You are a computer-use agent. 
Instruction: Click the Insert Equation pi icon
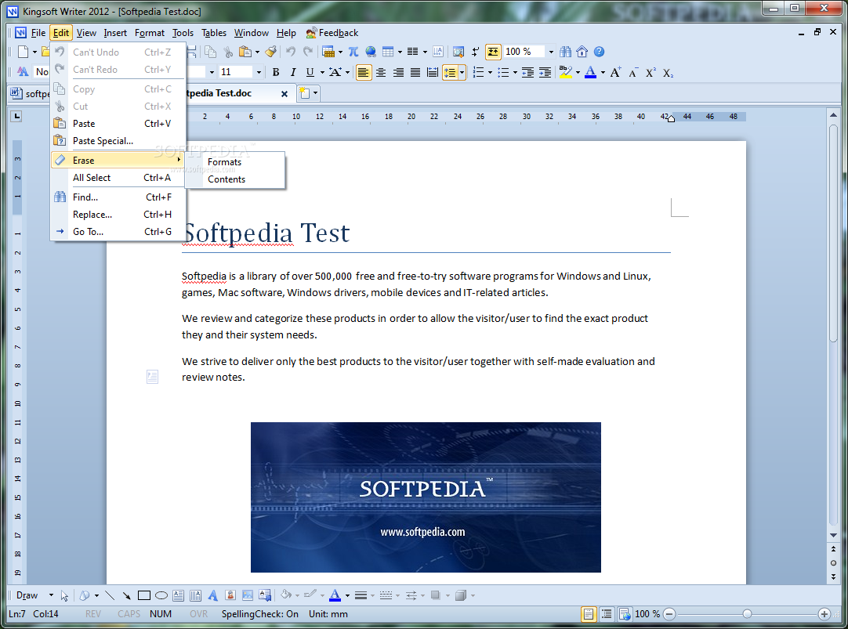pos(353,52)
